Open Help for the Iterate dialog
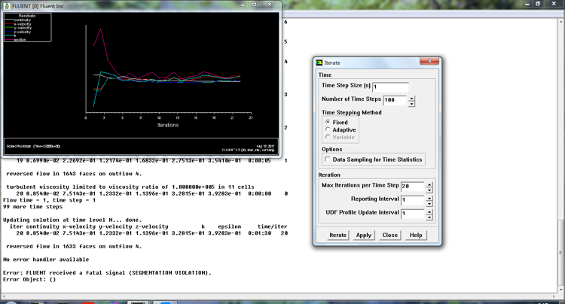The height and width of the screenshot is (304, 565). point(415,235)
